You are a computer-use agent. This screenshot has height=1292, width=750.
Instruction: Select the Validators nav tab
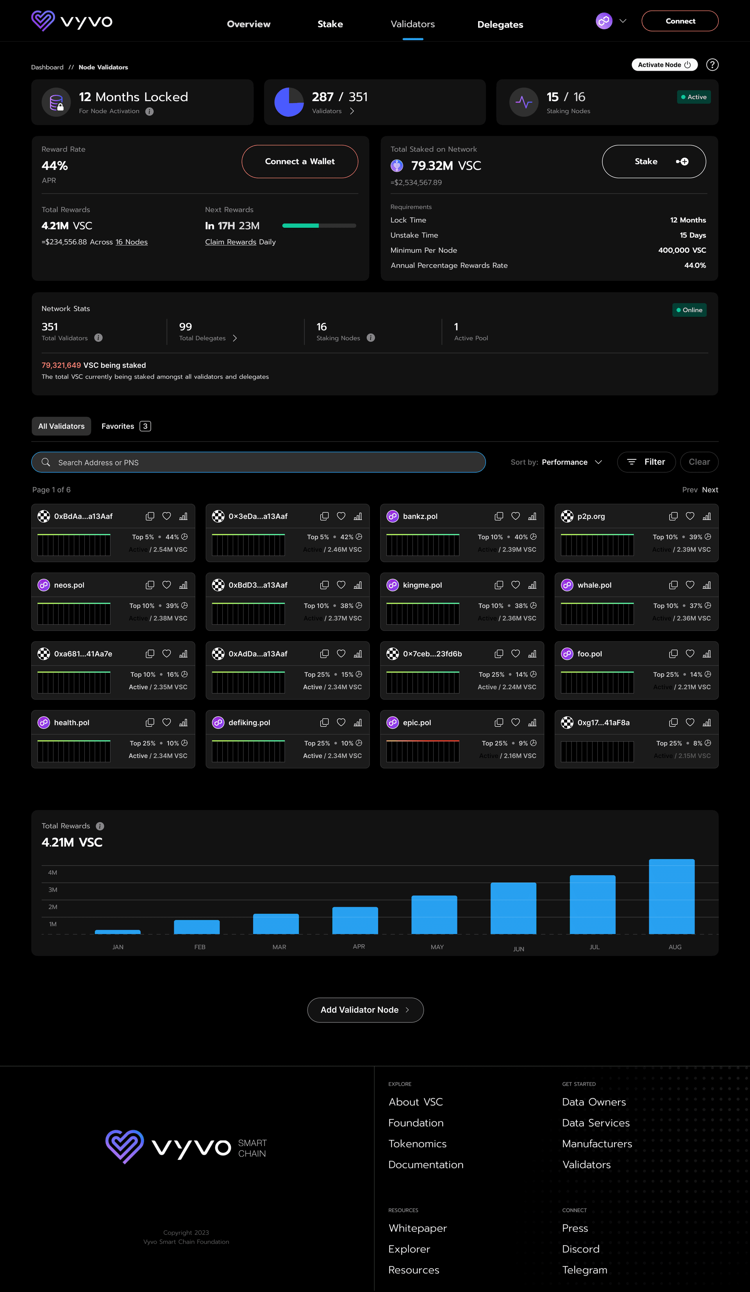412,24
